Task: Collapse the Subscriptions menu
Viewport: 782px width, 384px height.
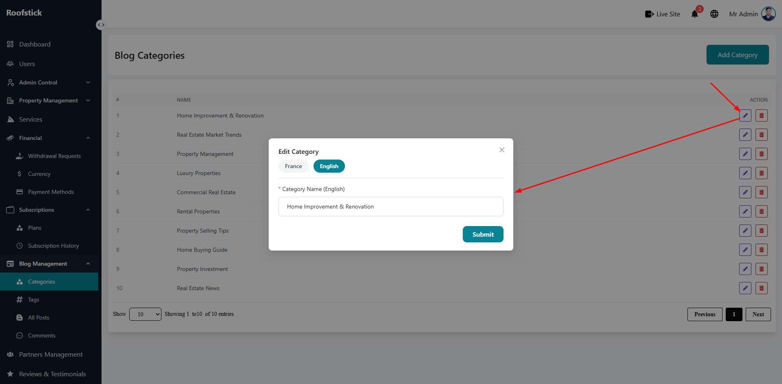Action: (49, 210)
